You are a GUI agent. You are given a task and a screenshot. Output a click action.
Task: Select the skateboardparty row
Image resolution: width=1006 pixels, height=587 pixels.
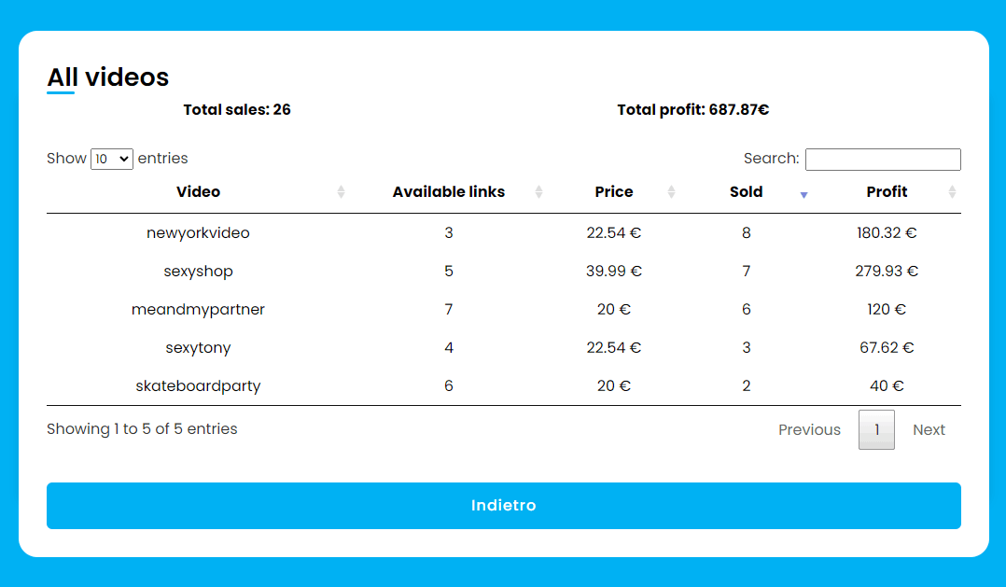pyautogui.click(x=504, y=385)
